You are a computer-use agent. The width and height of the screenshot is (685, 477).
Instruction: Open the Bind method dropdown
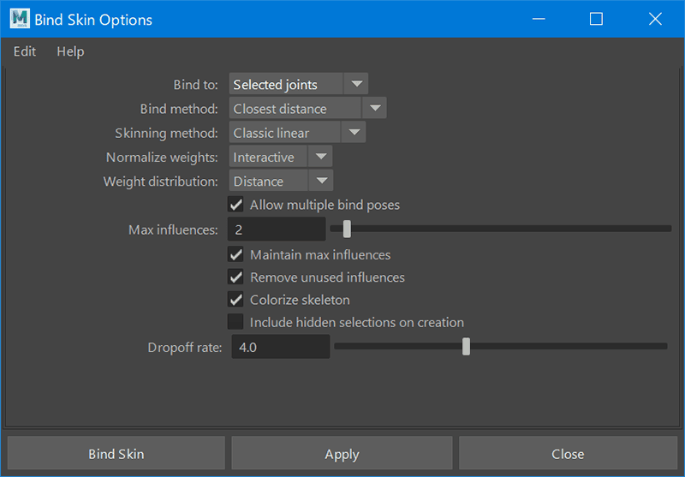point(307,108)
